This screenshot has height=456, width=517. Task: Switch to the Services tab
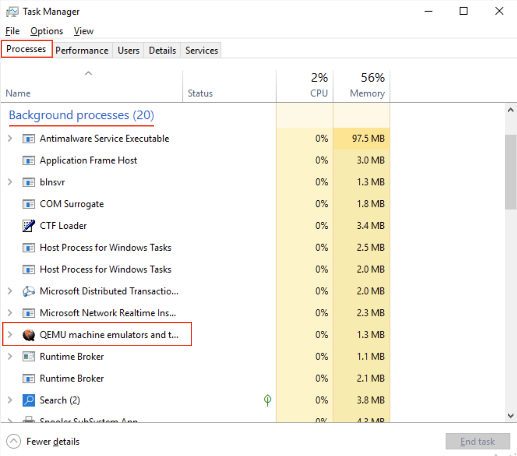coord(202,50)
